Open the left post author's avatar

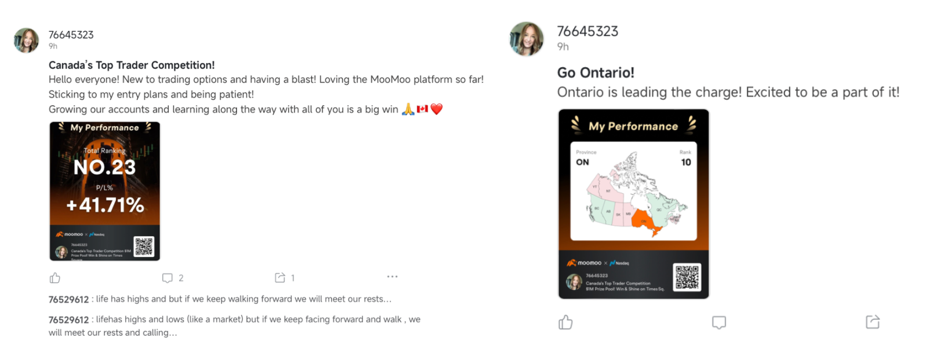[26, 40]
